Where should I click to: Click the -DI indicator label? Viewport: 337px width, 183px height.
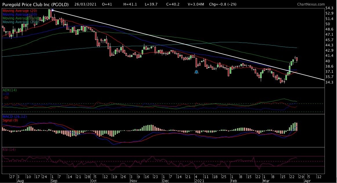click(6, 98)
